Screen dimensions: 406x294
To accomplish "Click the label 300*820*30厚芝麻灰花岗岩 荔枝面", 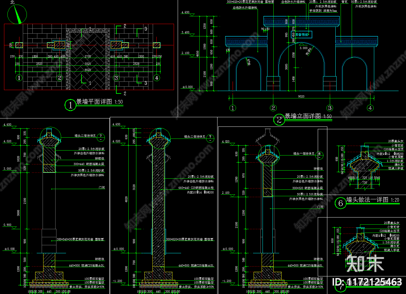I will point(190,239).
